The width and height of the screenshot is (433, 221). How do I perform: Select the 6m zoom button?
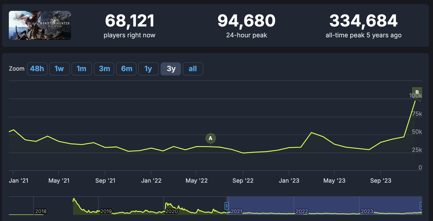click(126, 69)
